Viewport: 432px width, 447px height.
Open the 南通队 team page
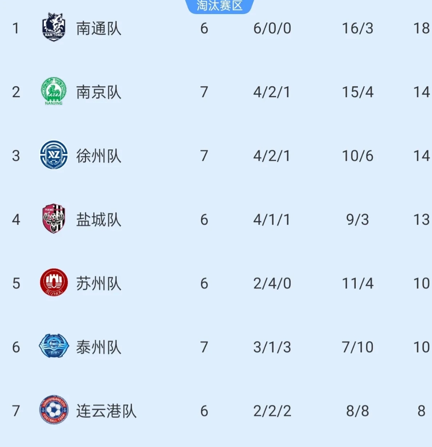pos(99,28)
